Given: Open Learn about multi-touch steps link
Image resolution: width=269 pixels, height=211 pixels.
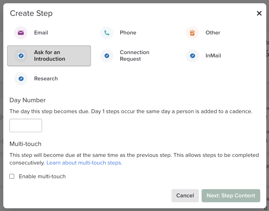Looking at the screenshot, I should tap(84, 163).
